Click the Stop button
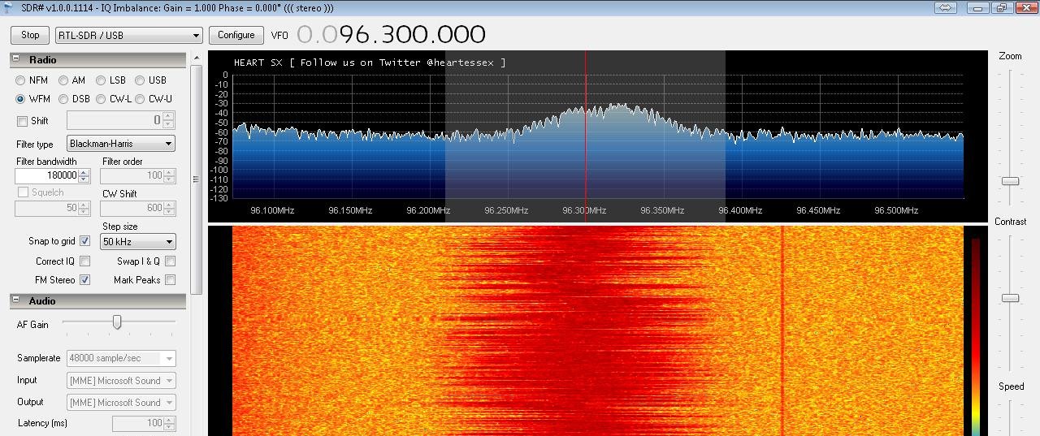1040x436 pixels. point(30,35)
